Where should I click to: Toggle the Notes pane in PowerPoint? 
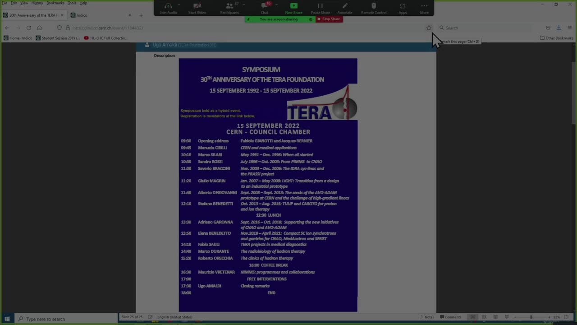[x=427, y=317]
